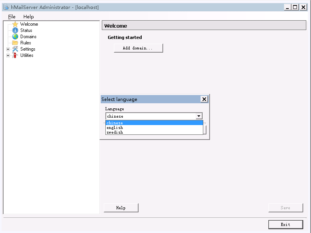Click the Settings tools icon
The image size is (311, 233).
[15, 49]
